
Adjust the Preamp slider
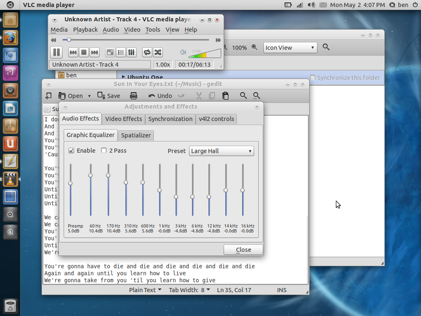pyautogui.click(x=70, y=190)
